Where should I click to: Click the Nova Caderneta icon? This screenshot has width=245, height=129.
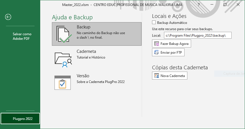click(157, 76)
